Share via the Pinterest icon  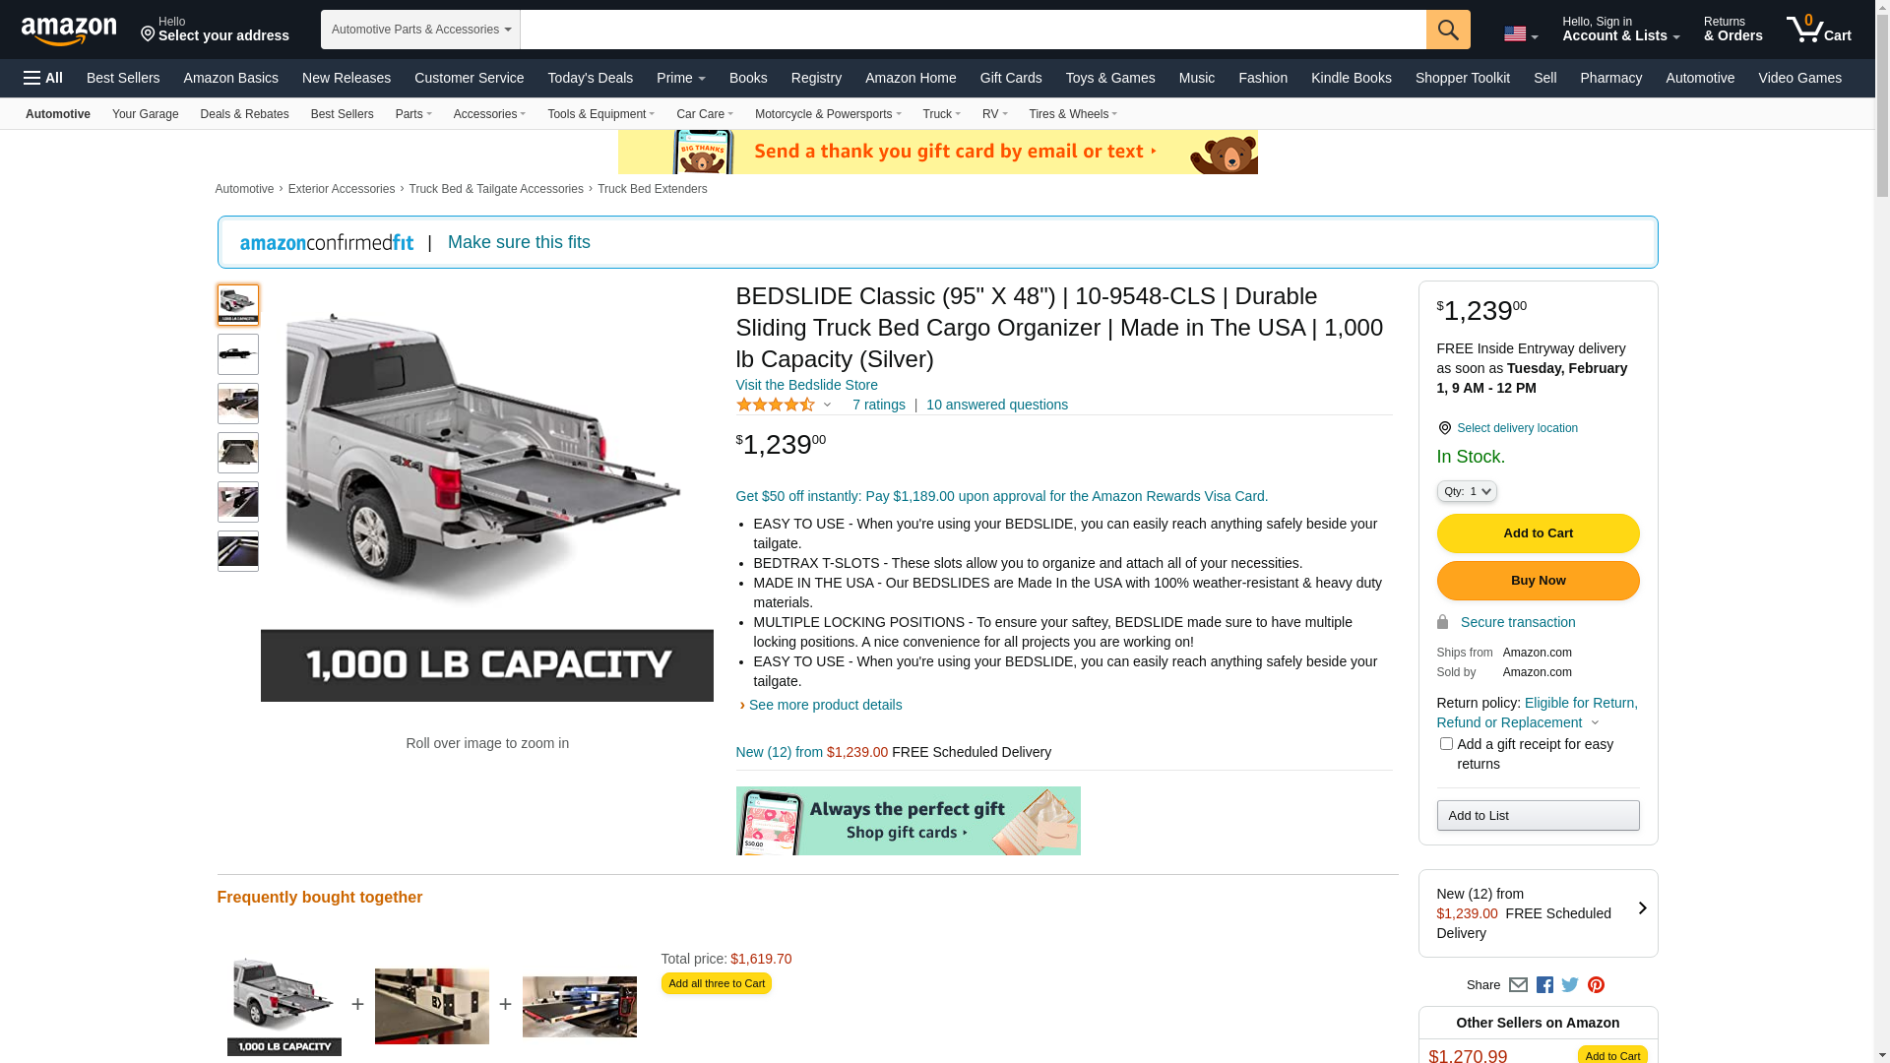coord(1596,985)
